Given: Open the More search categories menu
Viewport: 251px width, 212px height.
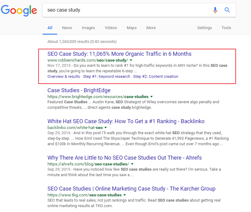Looking at the screenshot, I should pos(151,28).
